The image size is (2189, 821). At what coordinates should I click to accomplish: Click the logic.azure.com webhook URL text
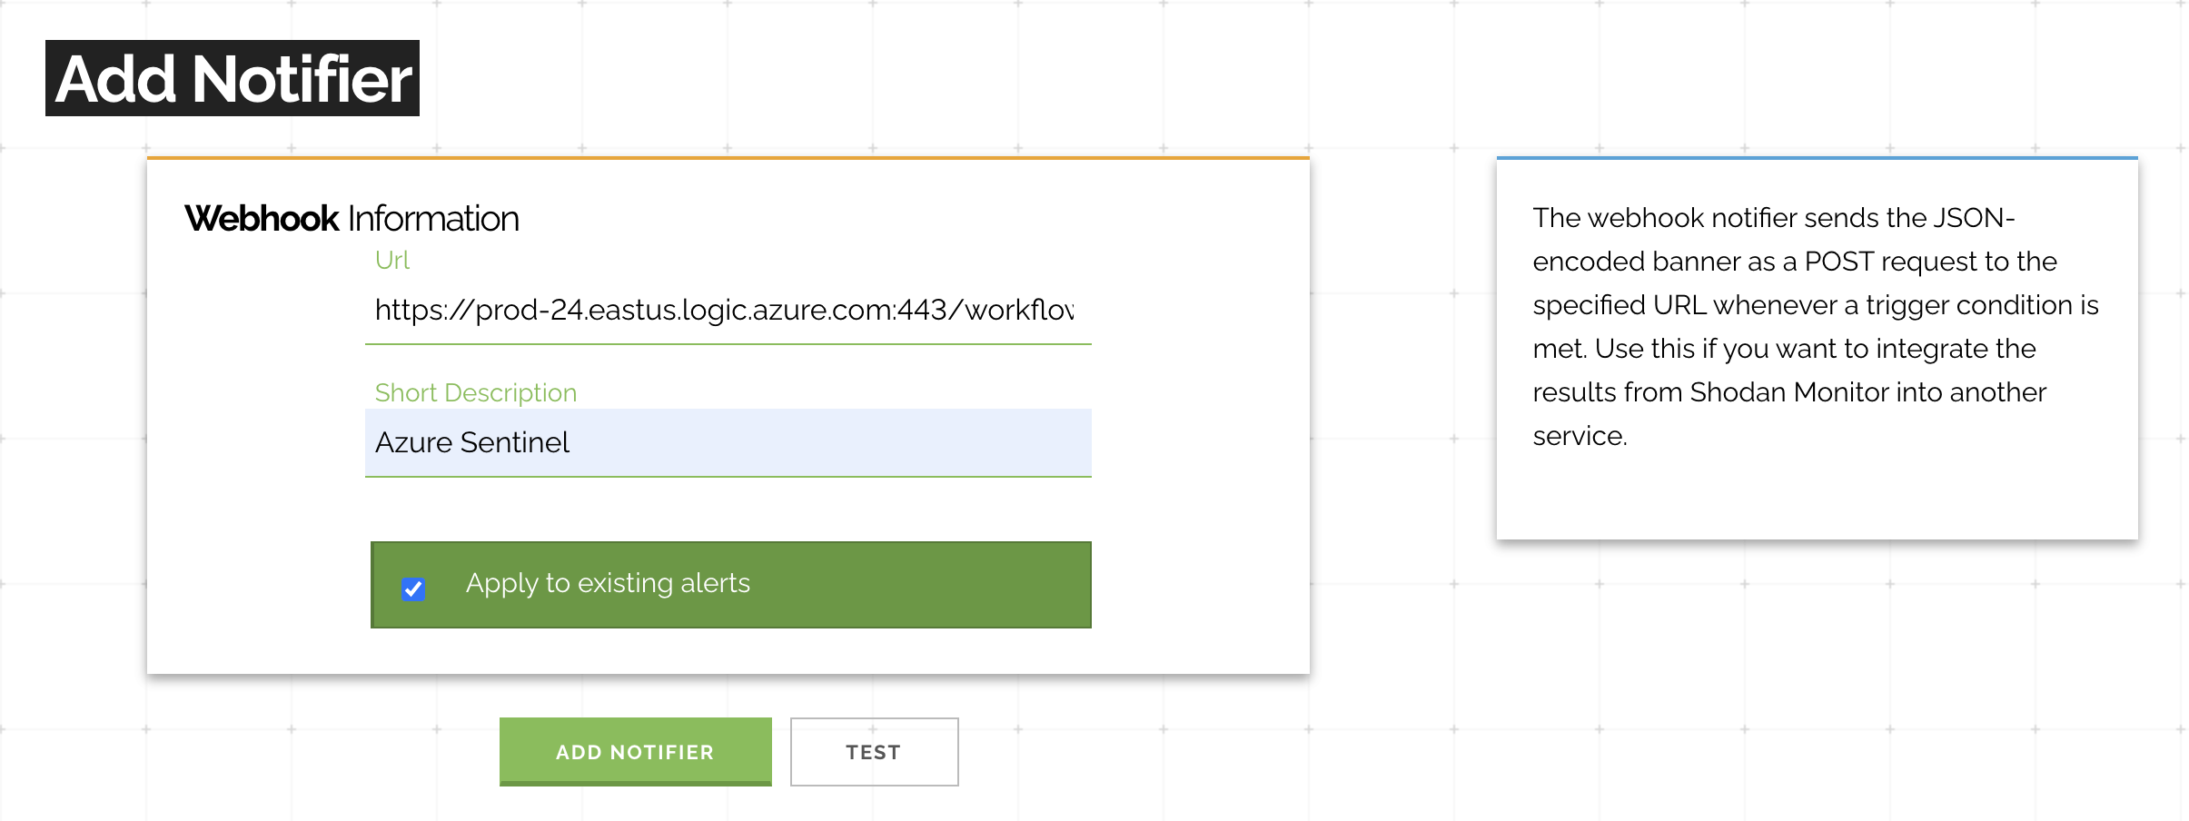pos(724,311)
